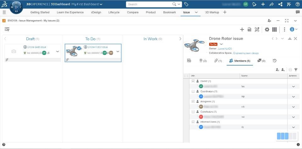Create new issue with plus toolbar icon
The width and height of the screenshot is (302, 149).
[242, 29]
